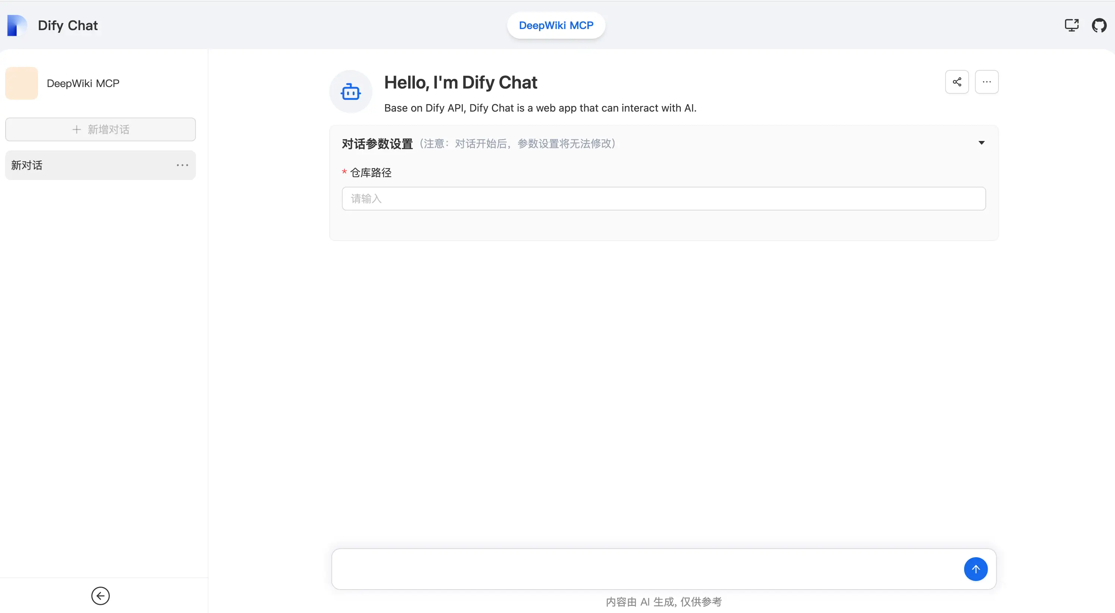The image size is (1115, 613).
Task: Collapse the 对话参数设置 panel arrow
Action: click(x=982, y=143)
